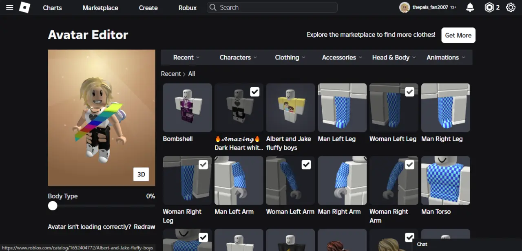The width and height of the screenshot is (522, 251).
Task: Expand the Accessories dropdown
Action: [x=342, y=57]
